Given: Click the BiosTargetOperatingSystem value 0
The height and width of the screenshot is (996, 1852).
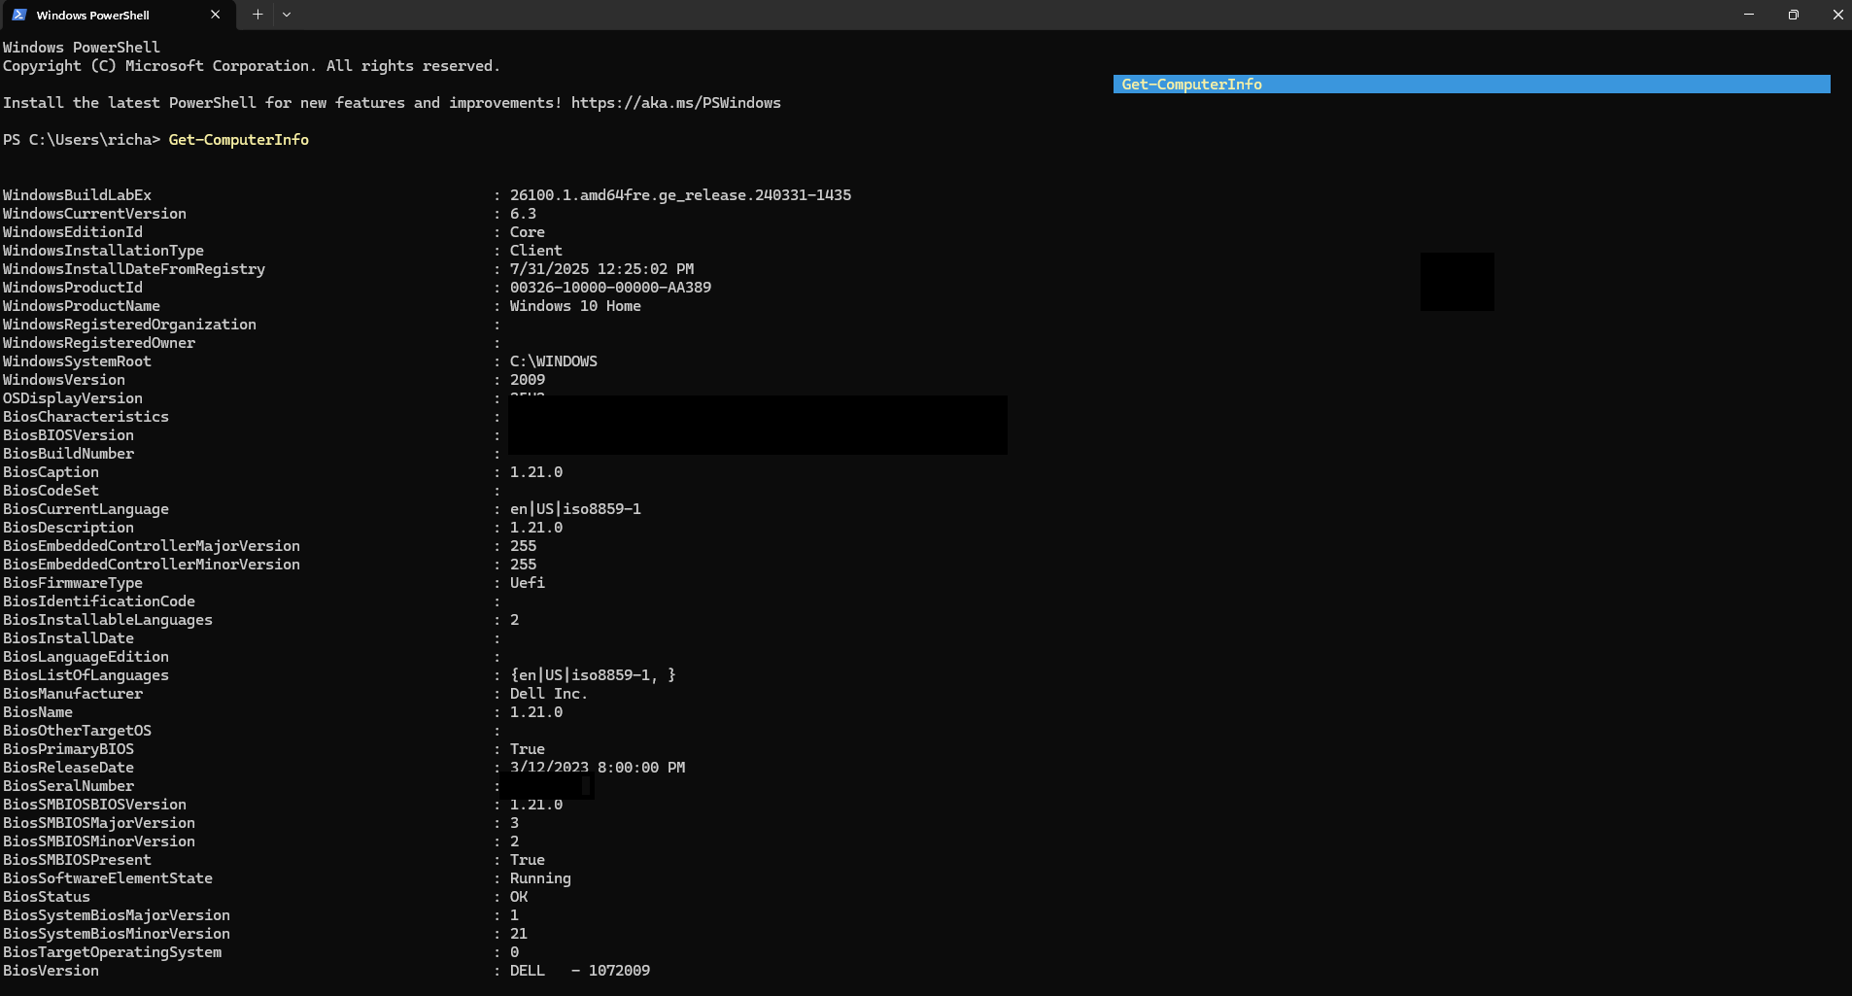Looking at the screenshot, I should tap(514, 952).
